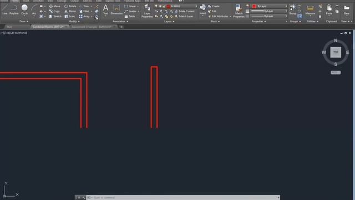Click the Hatch icon in Draw panel
The height and width of the screenshot is (200, 355).
pos(41,16)
